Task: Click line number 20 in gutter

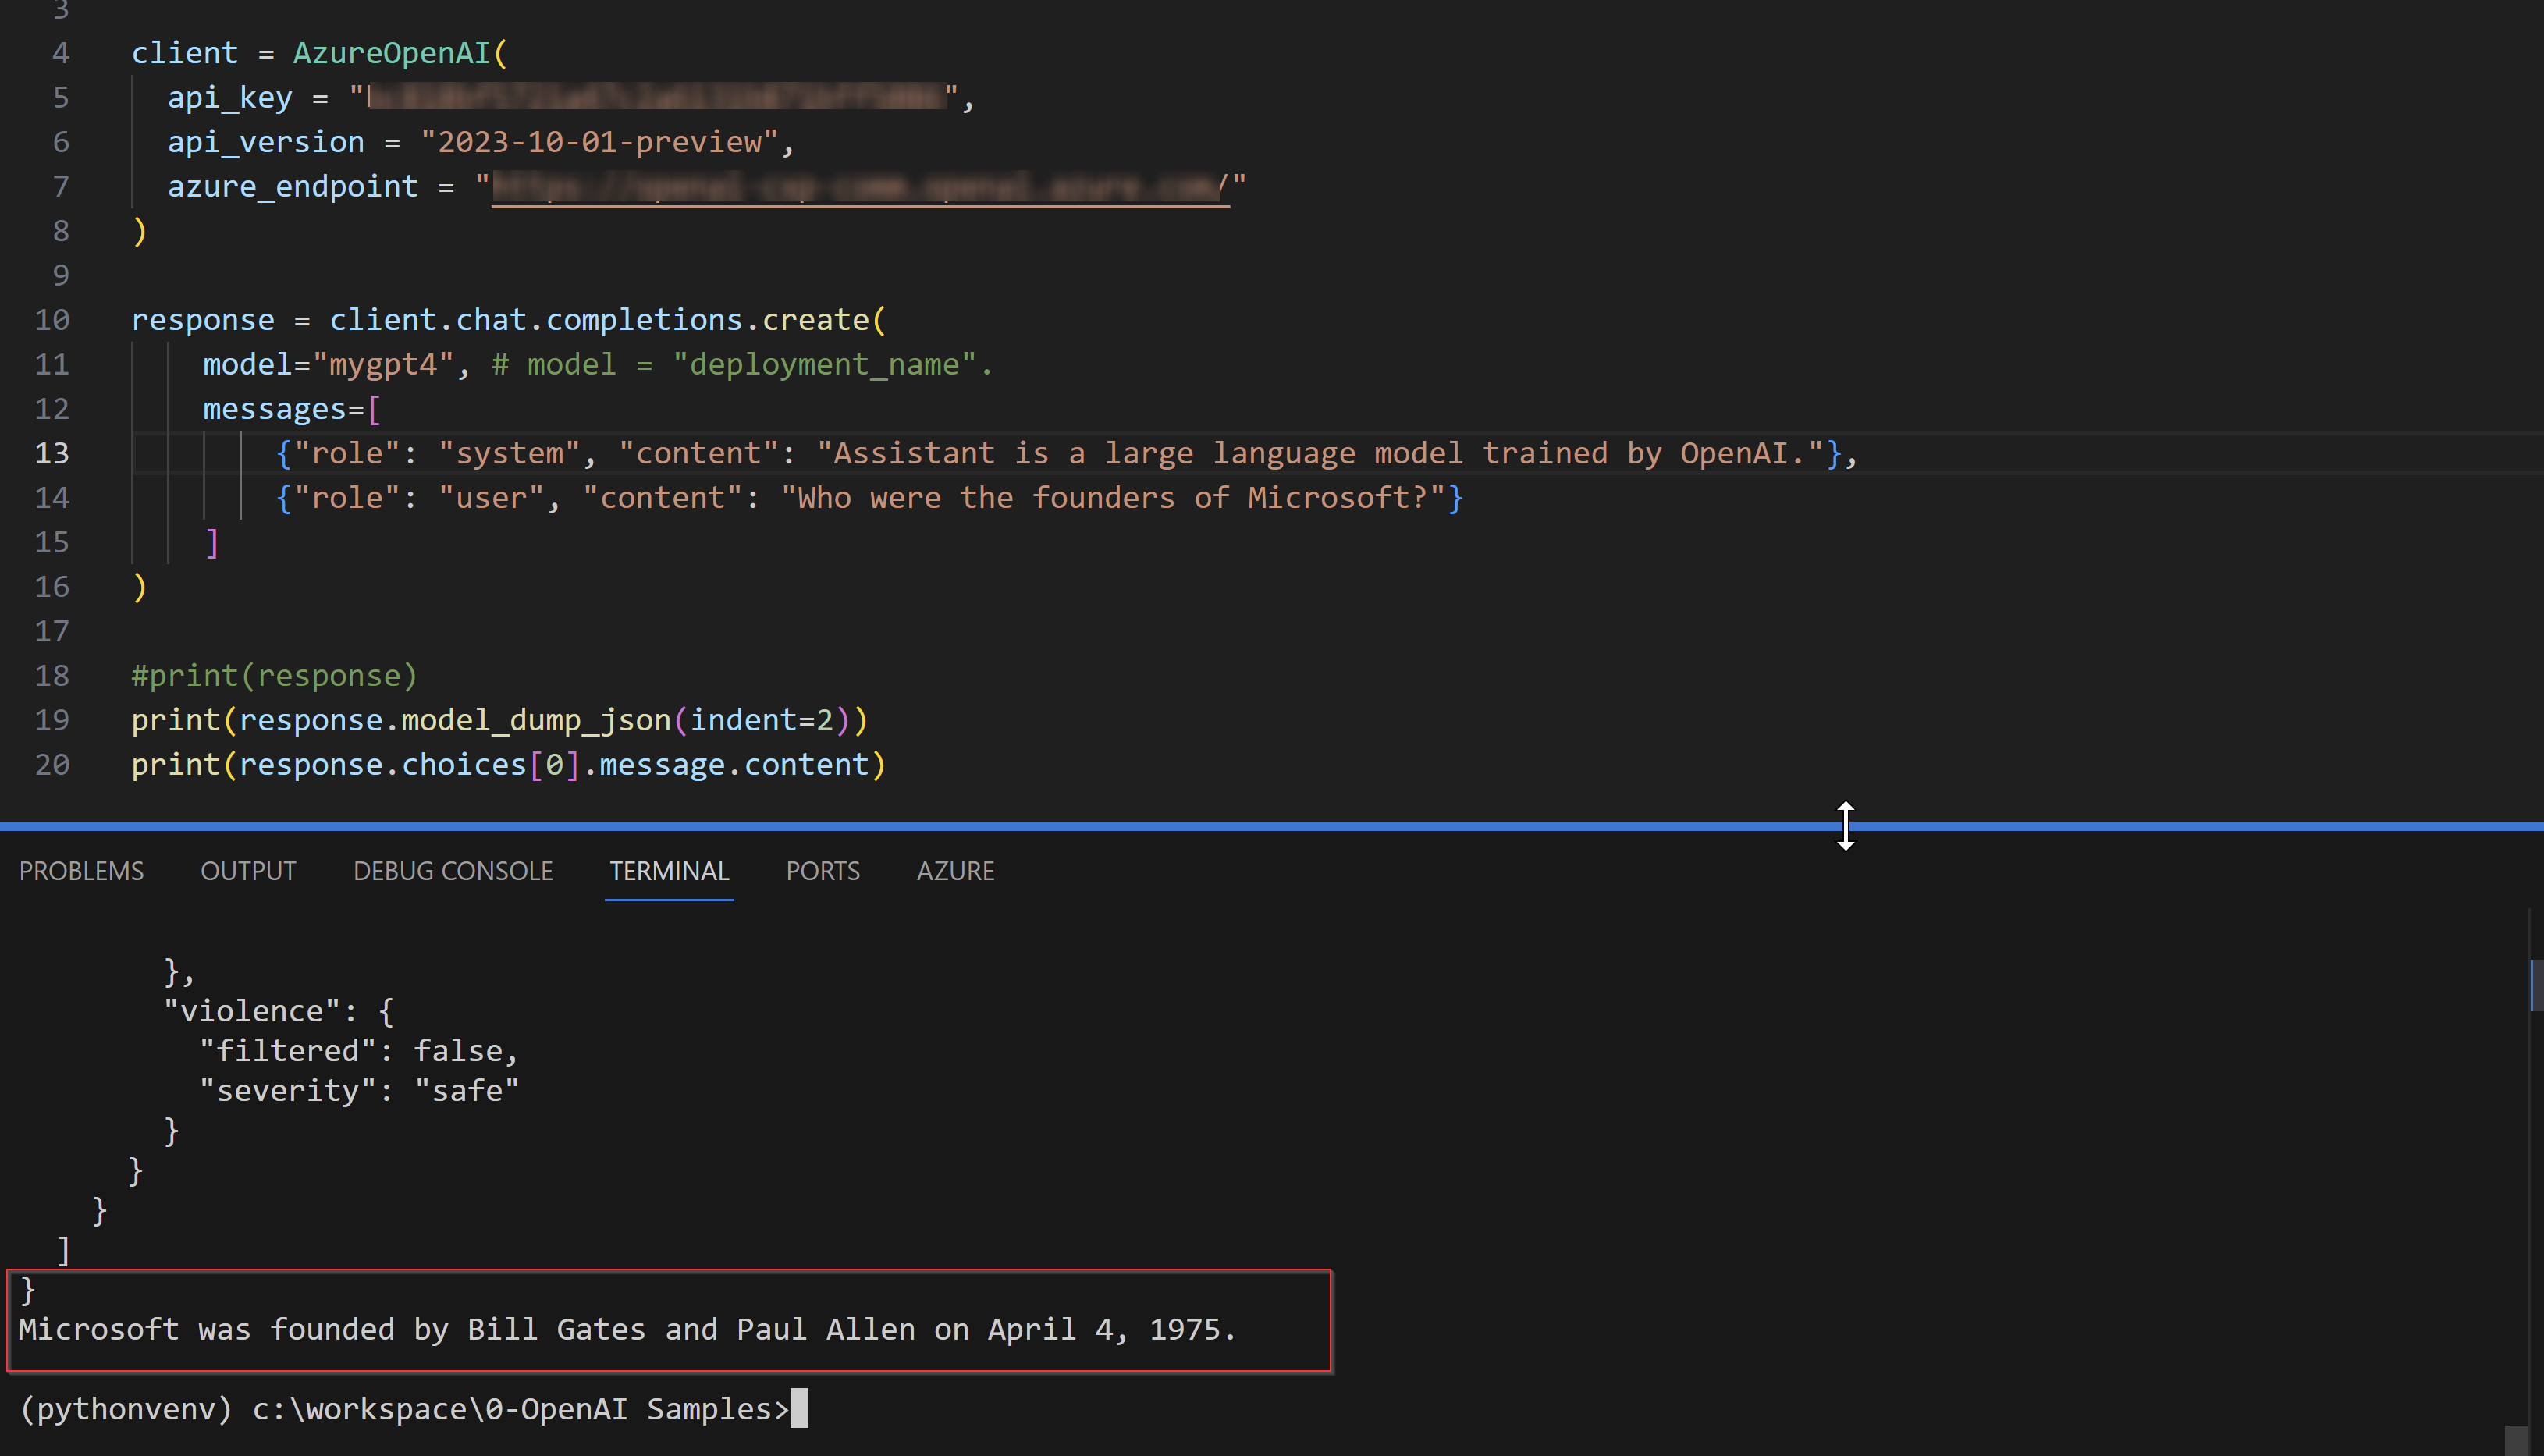Action: 52,765
